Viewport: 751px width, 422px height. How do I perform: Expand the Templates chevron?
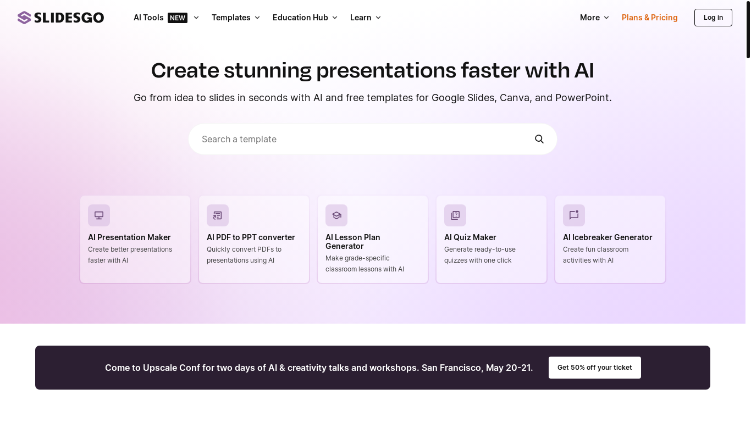point(257,18)
